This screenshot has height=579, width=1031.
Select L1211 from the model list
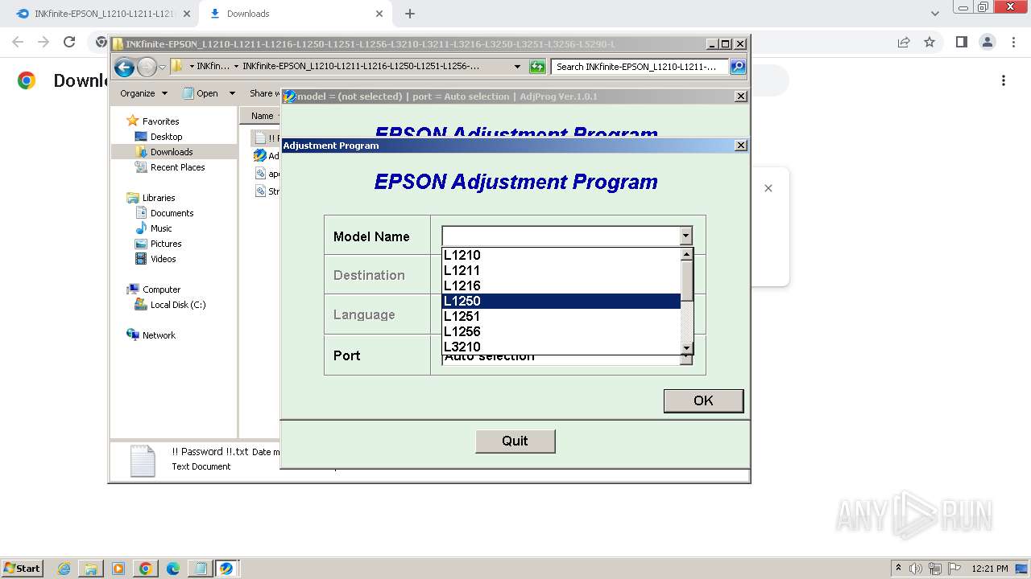(x=561, y=270)
